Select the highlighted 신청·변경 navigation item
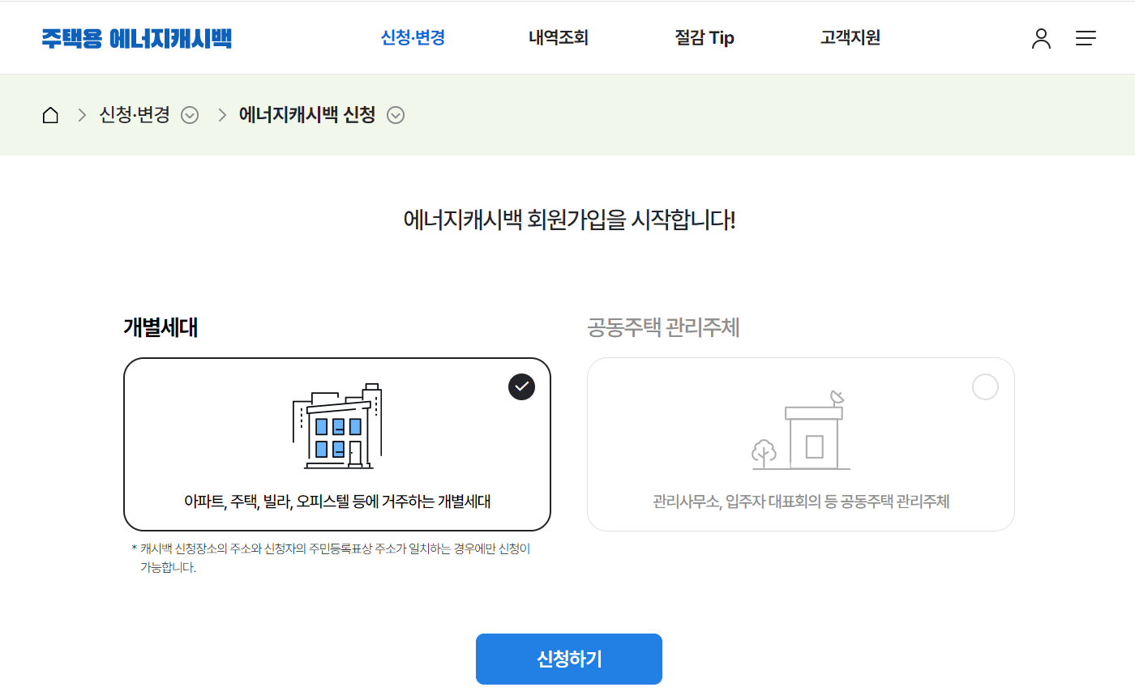Screen dimensions: 1135x700 click(x=412, y=37)
